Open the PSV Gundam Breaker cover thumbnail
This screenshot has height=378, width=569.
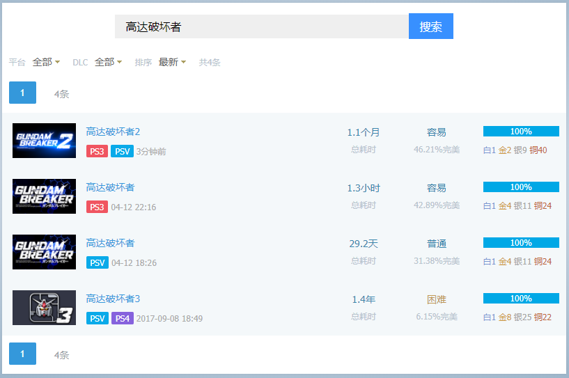[45, 252]
